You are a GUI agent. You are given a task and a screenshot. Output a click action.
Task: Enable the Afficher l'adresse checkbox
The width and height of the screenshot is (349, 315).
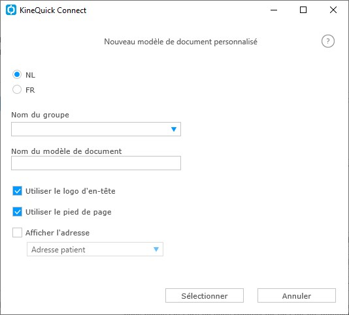tap(17, 233)
